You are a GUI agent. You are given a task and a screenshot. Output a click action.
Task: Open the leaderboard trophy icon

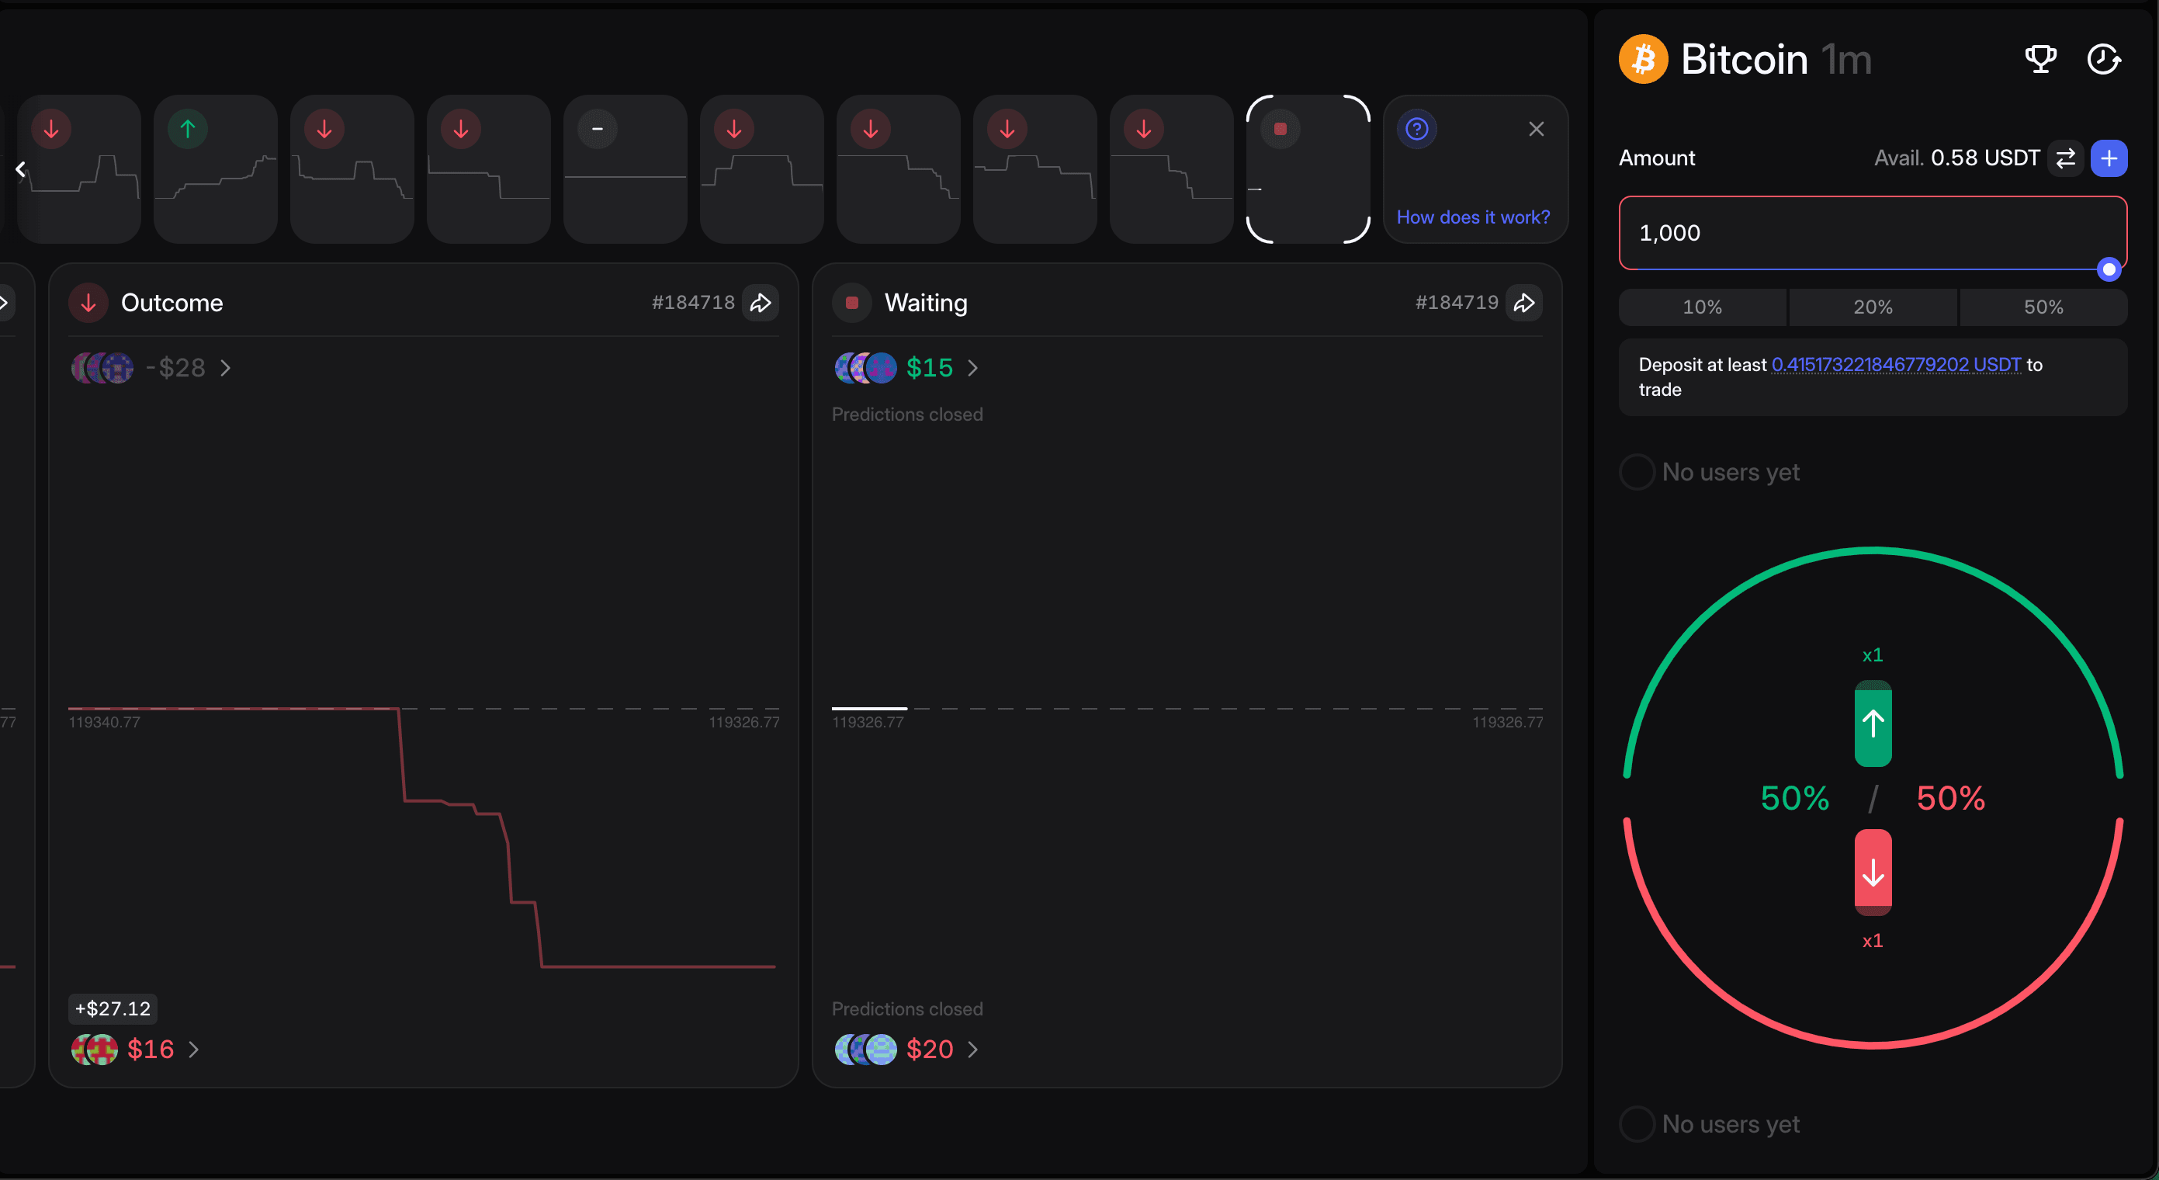[x=2040, y=60]
